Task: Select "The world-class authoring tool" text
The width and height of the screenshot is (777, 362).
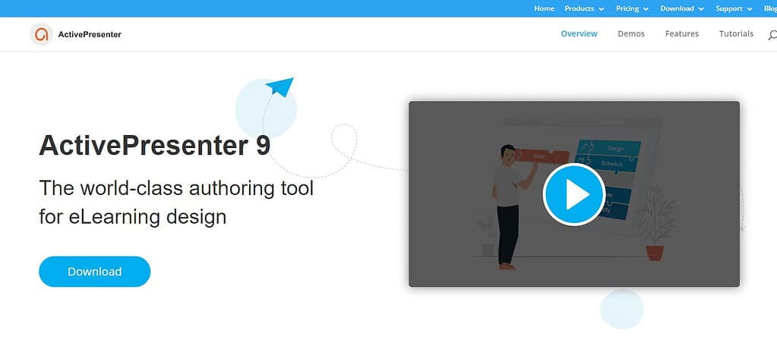Action: coord(176,188)
